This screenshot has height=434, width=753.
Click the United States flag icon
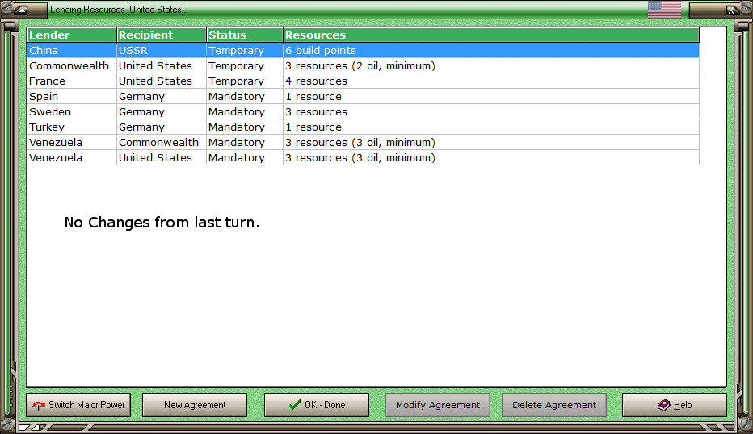coord(664,9)
